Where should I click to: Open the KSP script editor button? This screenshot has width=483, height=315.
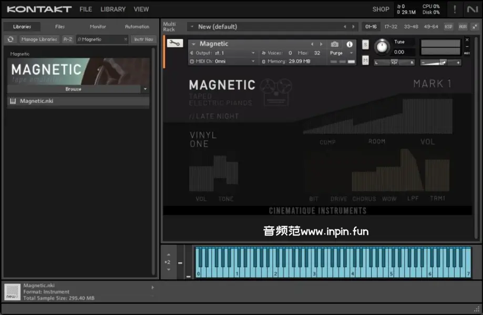(448, 27)
